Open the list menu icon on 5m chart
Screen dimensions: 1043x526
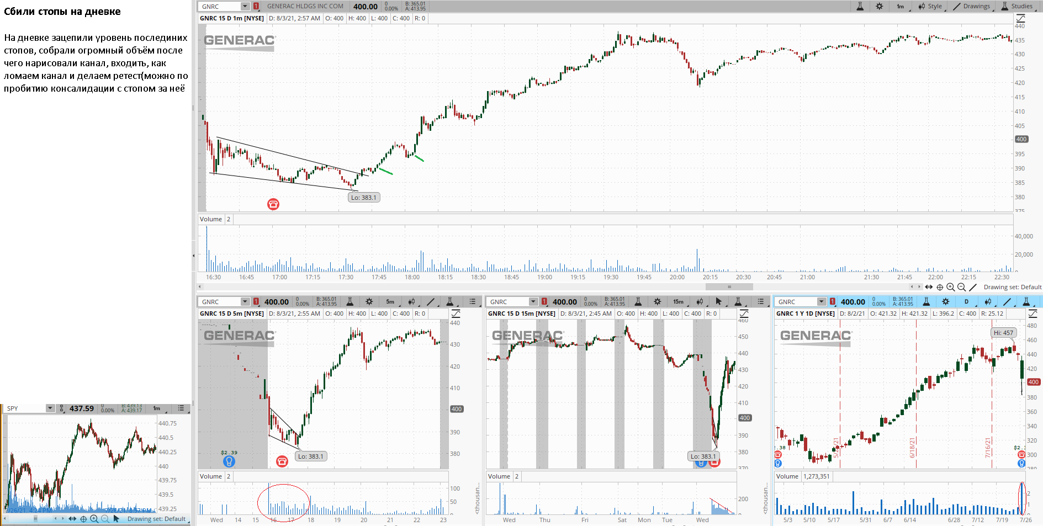pos(473,302)
